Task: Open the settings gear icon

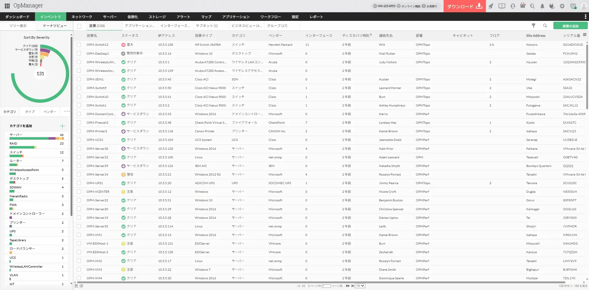Action: [562, 6]
